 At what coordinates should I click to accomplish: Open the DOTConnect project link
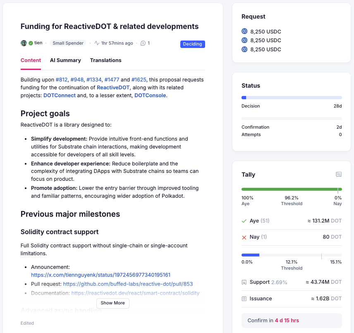(60, 95)
